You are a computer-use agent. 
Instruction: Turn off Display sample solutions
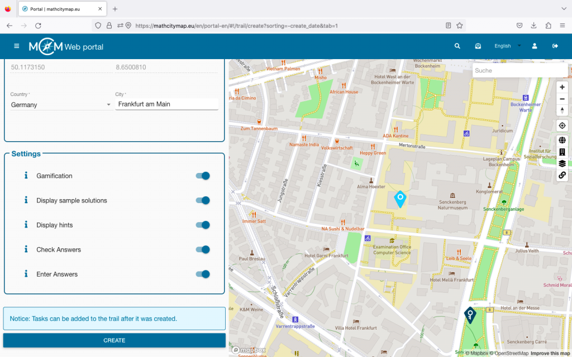click(203, 200)
